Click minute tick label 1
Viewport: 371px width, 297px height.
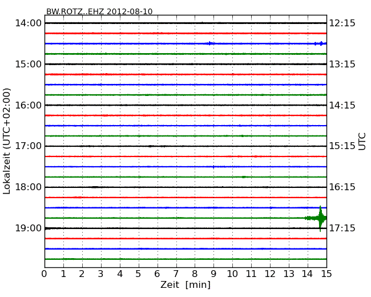[63, 274]
